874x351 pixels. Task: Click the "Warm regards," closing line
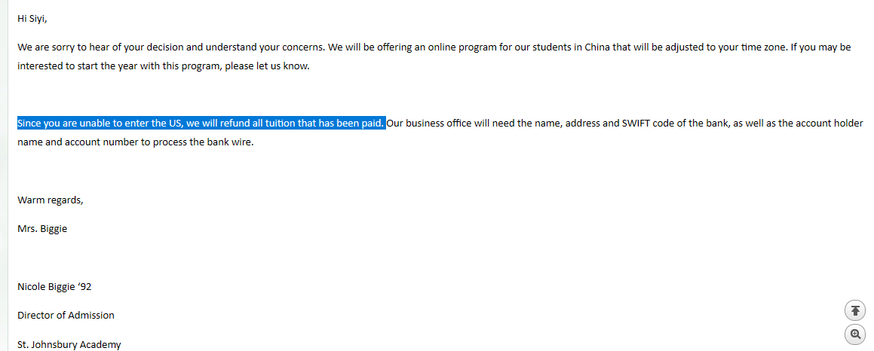click(51, 200)
